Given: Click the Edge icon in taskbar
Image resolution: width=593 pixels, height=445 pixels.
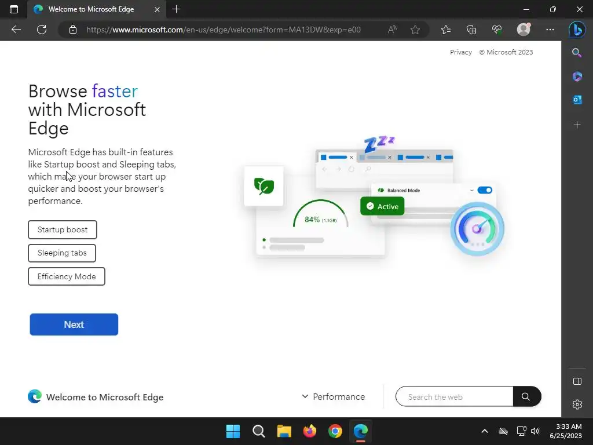Looking at the screenshot, I should (360, 431).
